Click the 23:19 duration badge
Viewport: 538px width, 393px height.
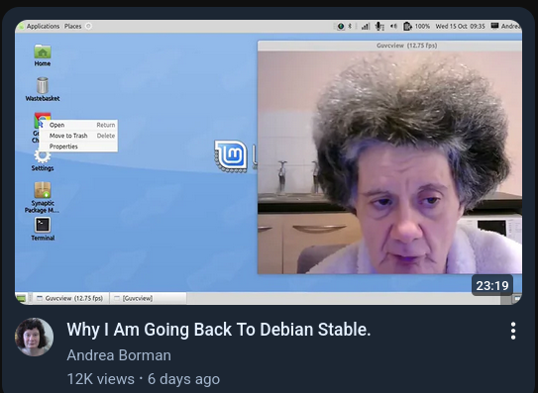[x=492, y=285]
